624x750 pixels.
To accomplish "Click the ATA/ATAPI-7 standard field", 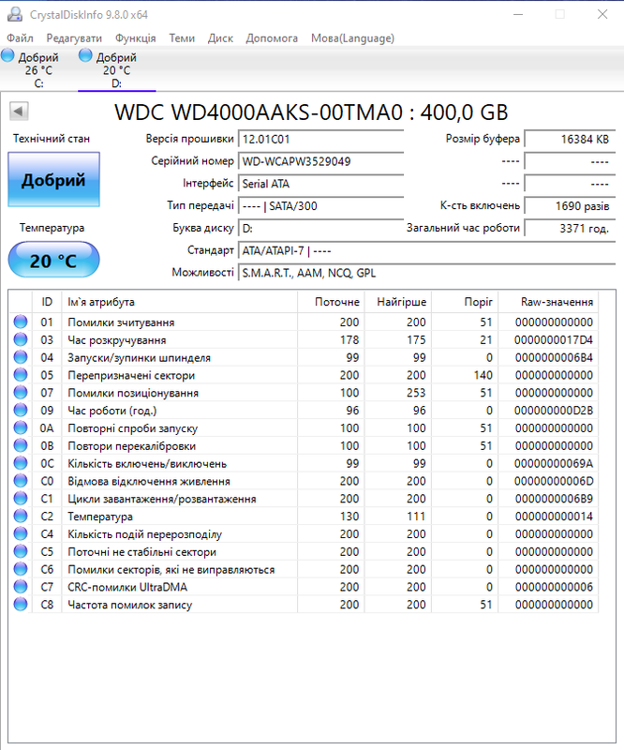I will [x=426, y=250].
